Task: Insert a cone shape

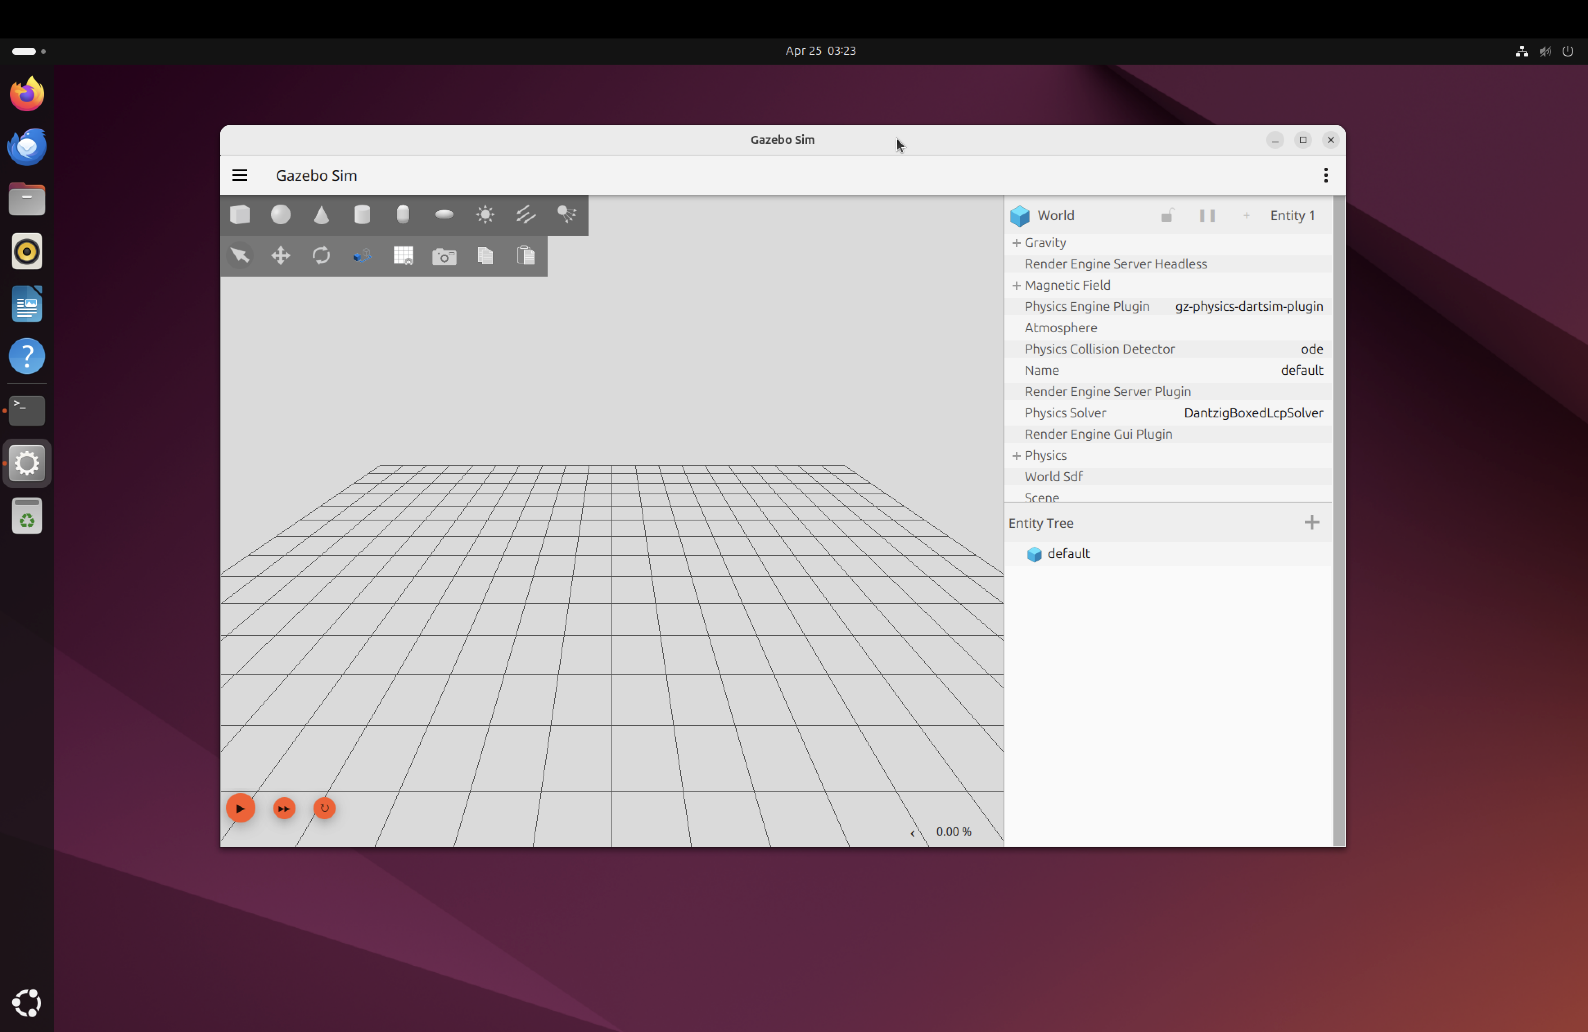Action: click(322, 215)
